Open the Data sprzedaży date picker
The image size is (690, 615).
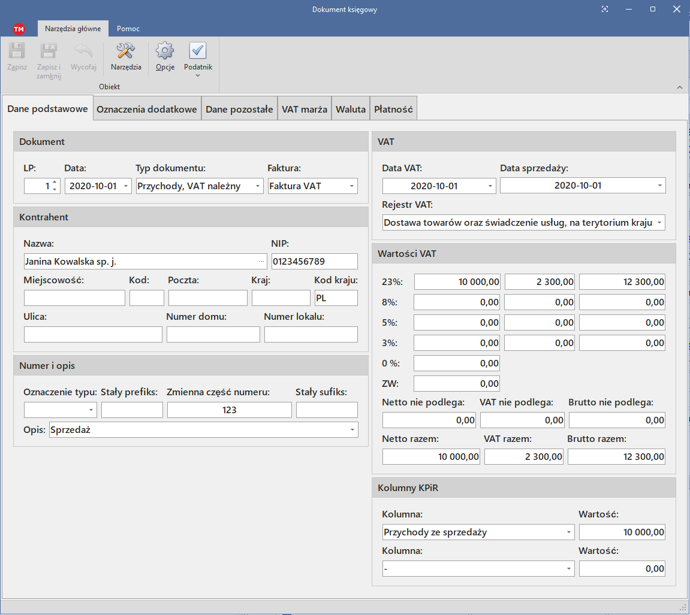[x=659, y=186]
